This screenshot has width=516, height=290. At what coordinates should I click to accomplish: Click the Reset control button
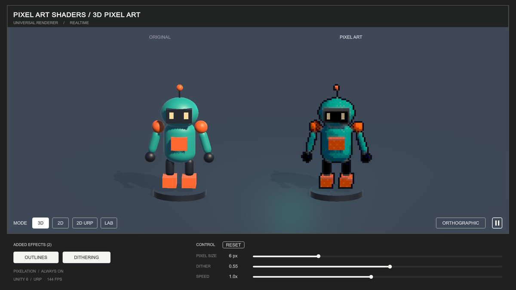click(233, 245)
